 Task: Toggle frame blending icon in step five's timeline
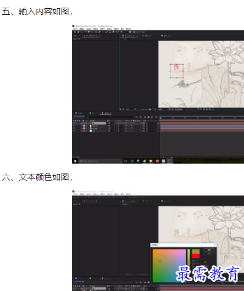148,117
